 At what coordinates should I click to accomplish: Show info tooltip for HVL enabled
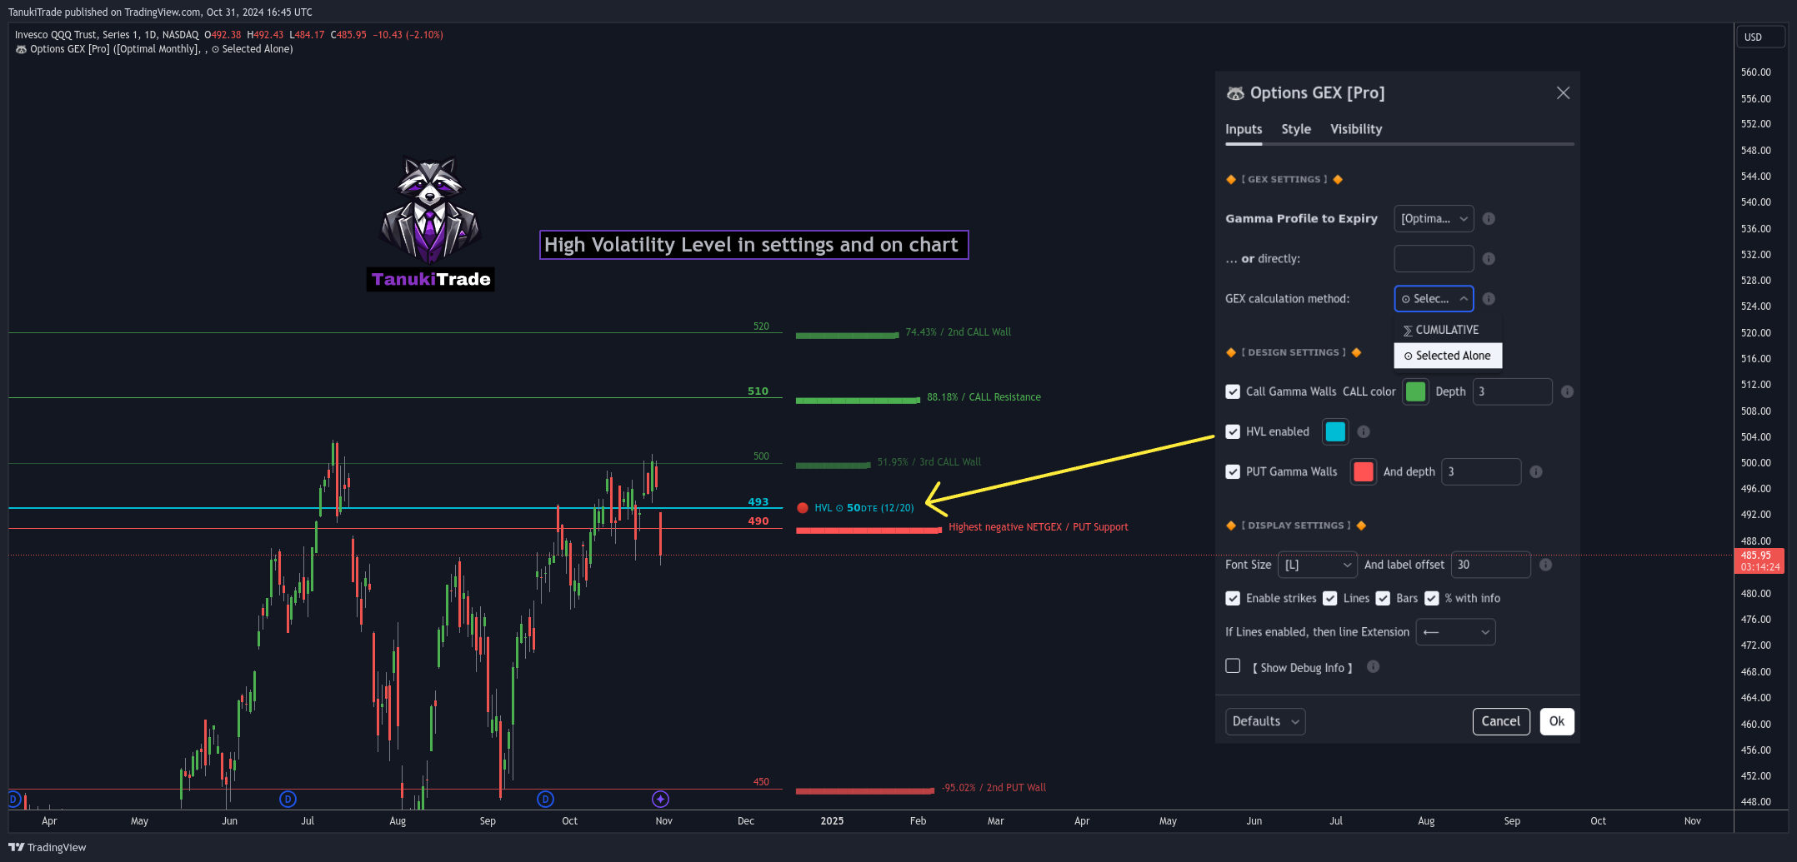1364,431
